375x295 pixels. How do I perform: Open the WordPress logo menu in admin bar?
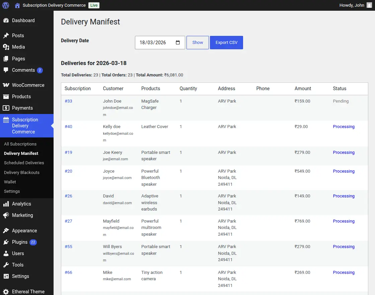coord(5,5)
